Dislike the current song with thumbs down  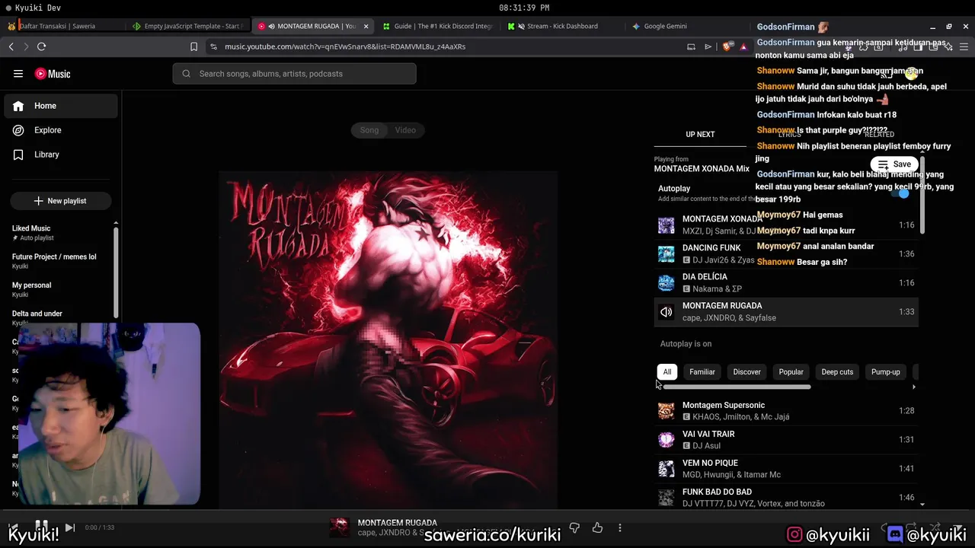point(574,527)
